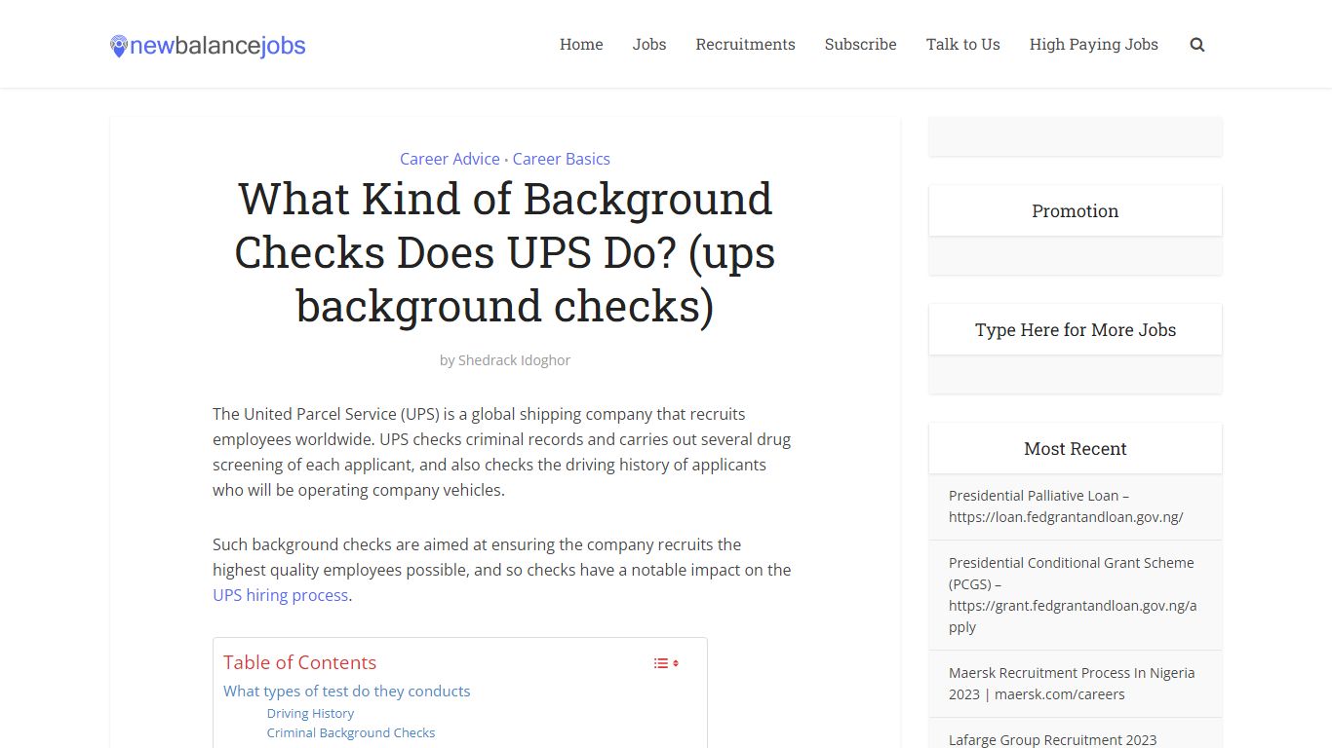Open the Recruitments menu item
1332x748 pixels.
745,45
